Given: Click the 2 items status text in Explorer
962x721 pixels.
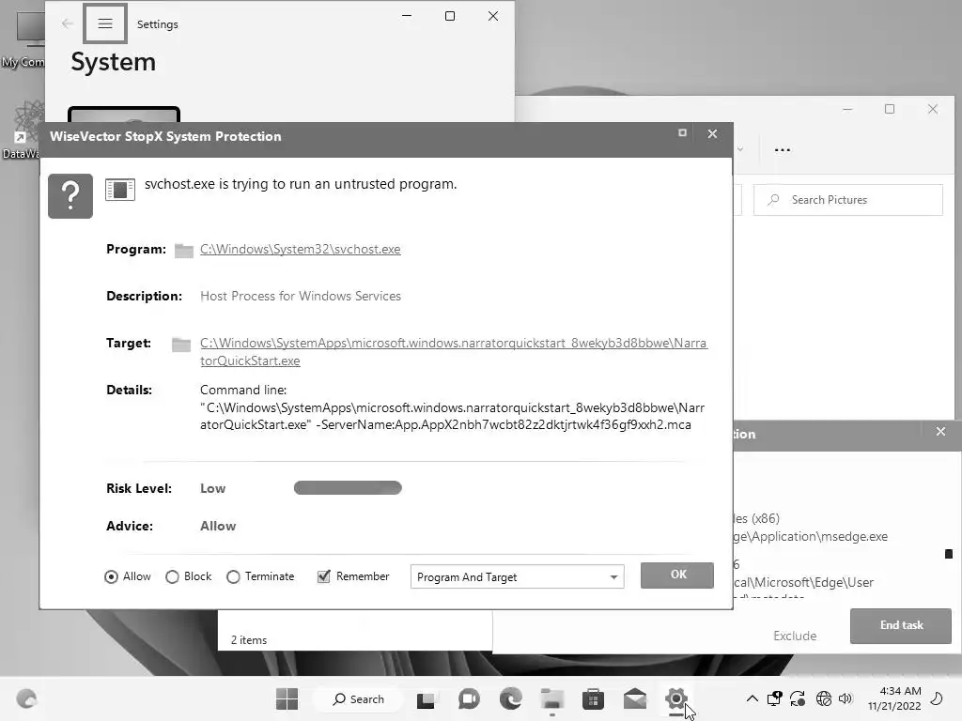Looking at the screenshot, I should 248,640.
